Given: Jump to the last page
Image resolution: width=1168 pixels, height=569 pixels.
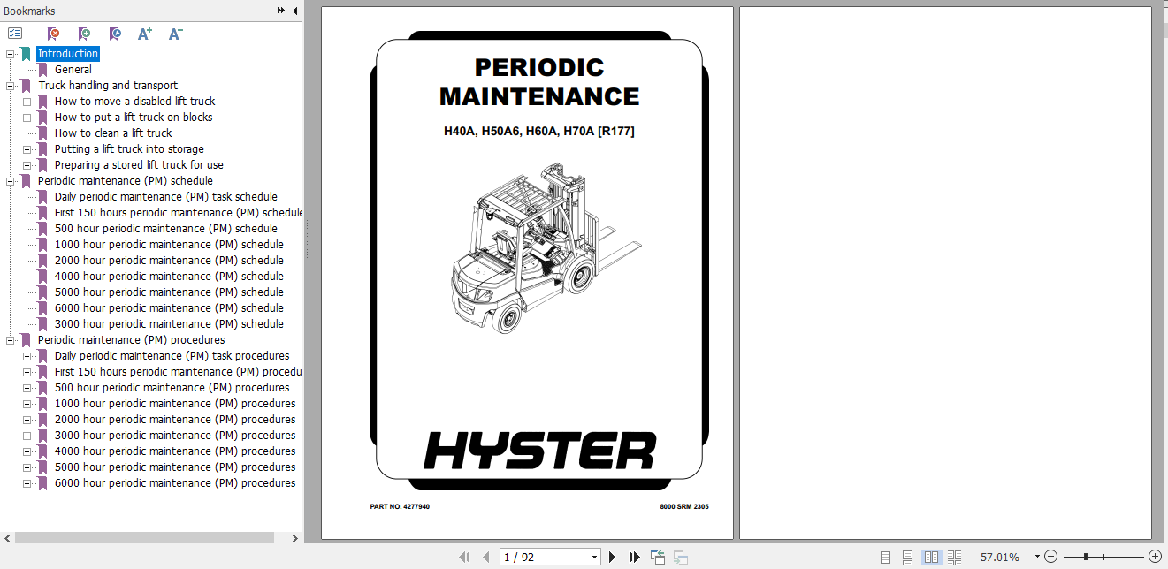Looking at the screenshot, I should coord(634,557).
